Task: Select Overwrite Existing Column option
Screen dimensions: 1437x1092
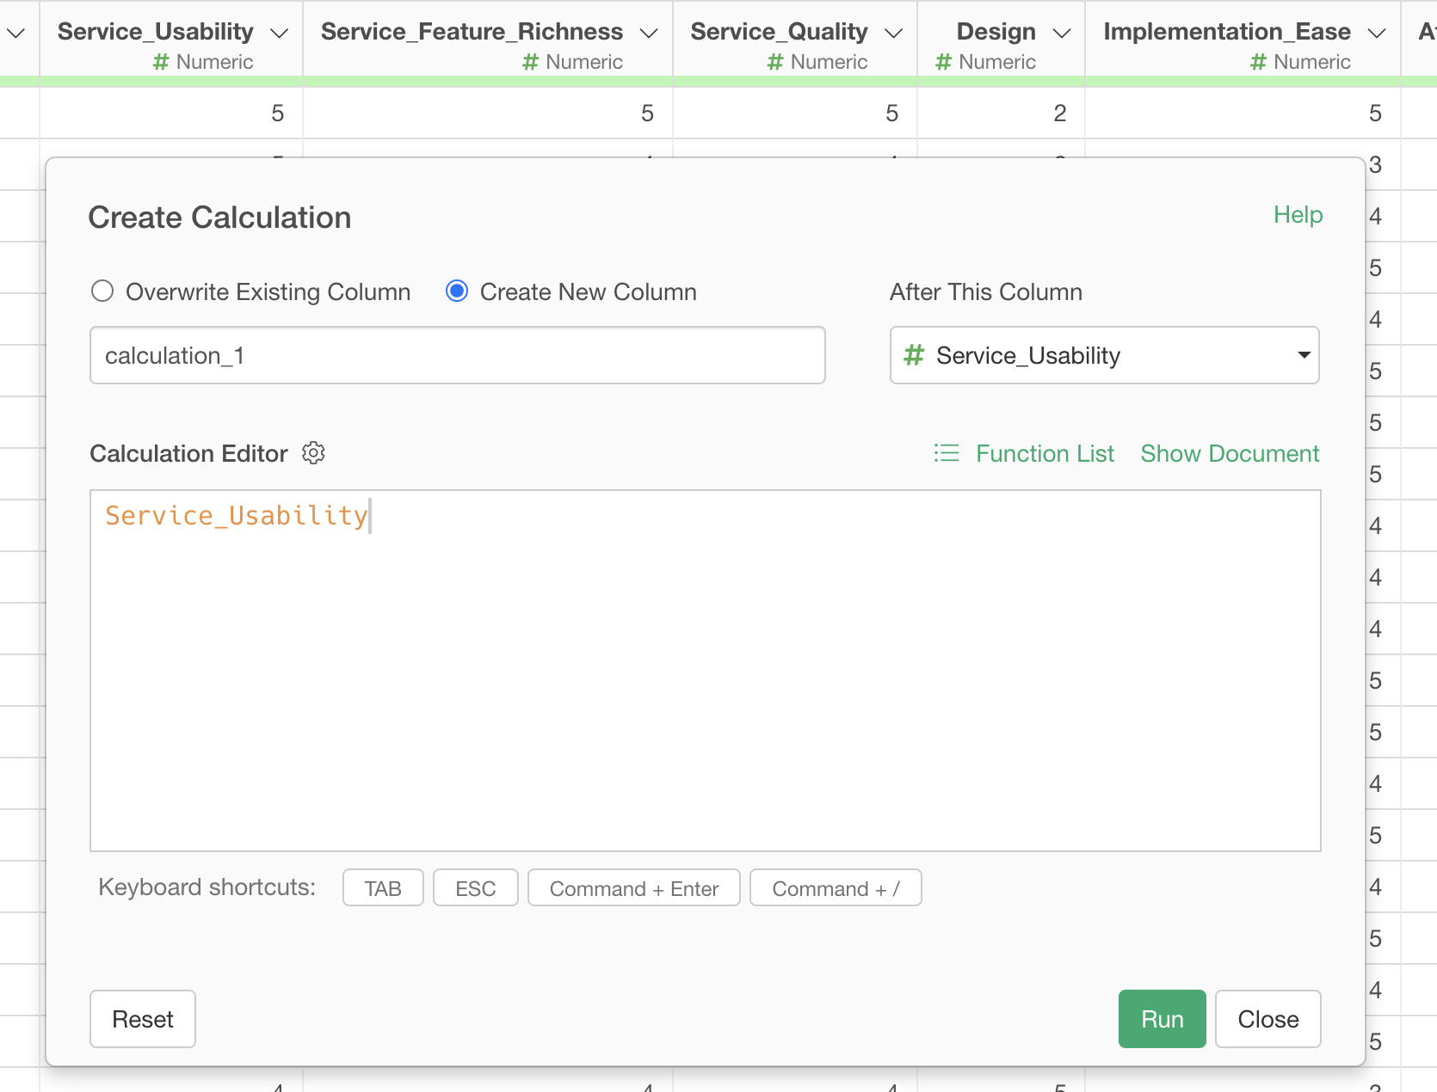Action: 102,291
